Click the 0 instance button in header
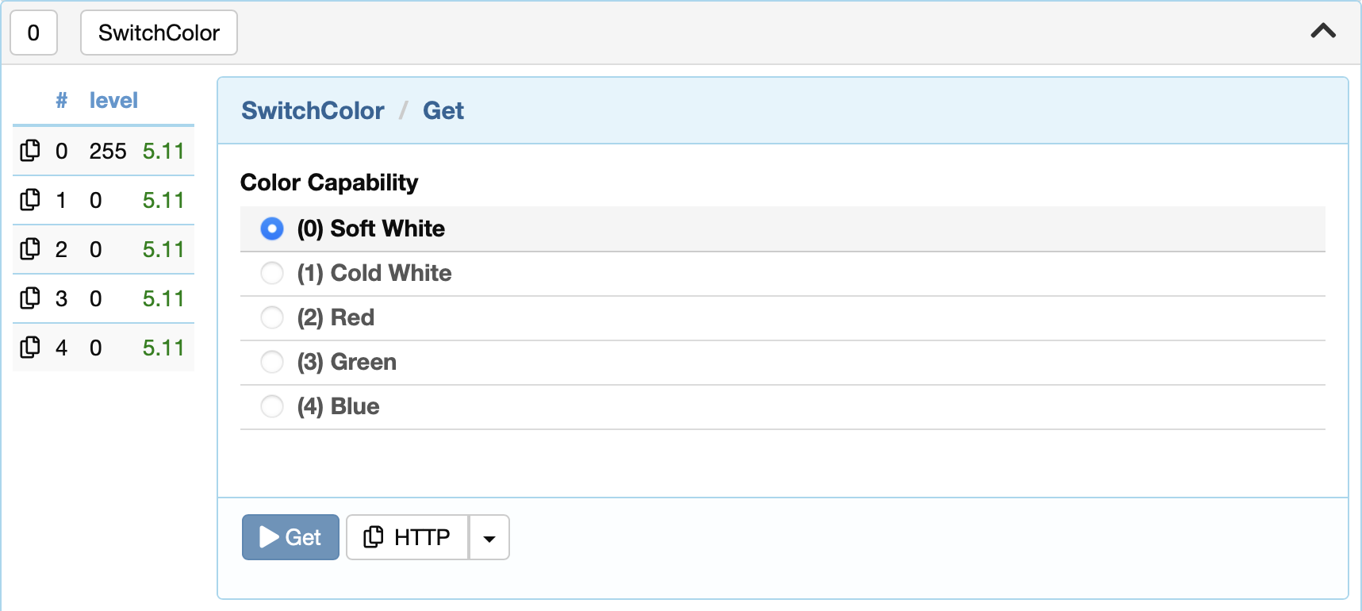Image resolution: width=1362 pixels, height=611 pixels. tap(33, 33)
